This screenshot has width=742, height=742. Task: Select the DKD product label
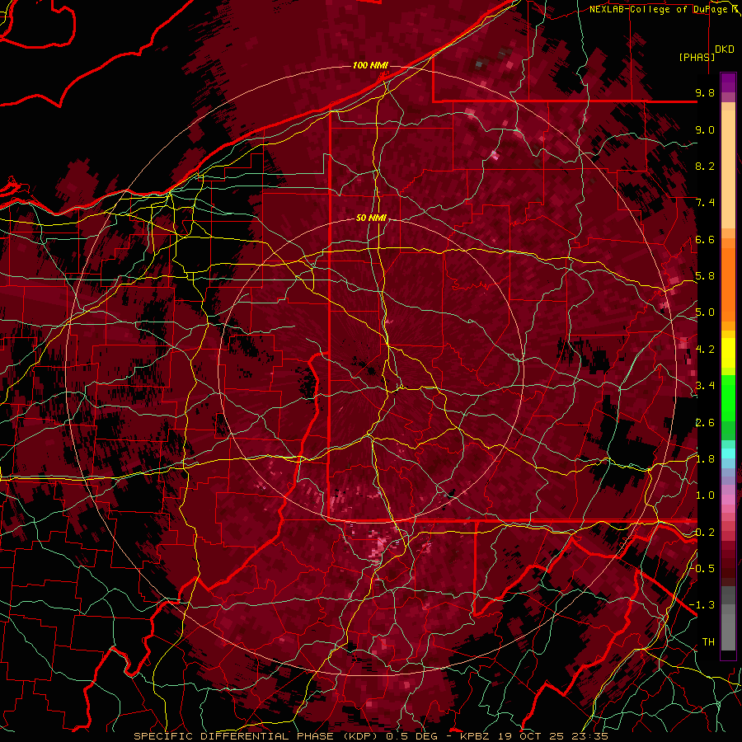(725, 49)
